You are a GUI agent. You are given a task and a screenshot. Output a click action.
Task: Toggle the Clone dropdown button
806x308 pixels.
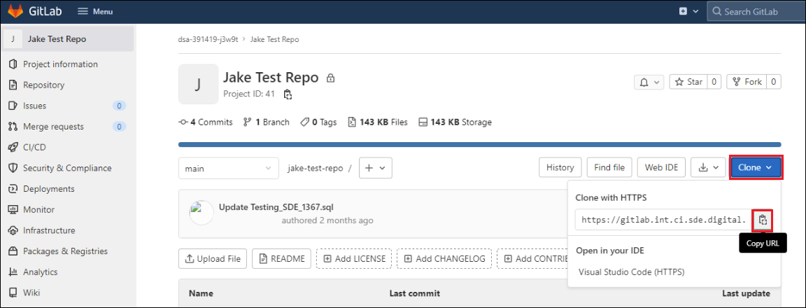click(x=756, y=167)
